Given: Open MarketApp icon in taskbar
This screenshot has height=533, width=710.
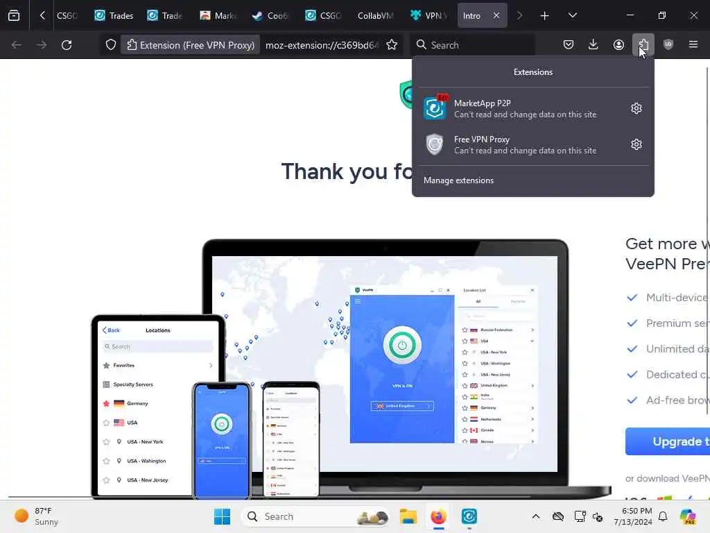Looking at the screenshot, I should (469, 516).
